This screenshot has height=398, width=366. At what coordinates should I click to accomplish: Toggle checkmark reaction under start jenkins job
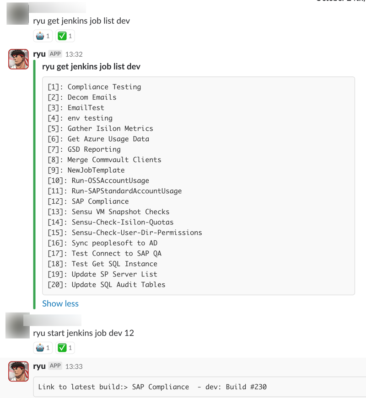(65, 348)
